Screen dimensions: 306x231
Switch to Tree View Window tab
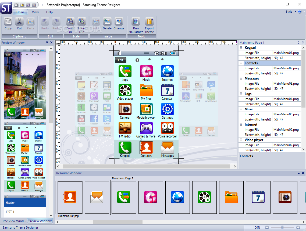coord(14,221)
